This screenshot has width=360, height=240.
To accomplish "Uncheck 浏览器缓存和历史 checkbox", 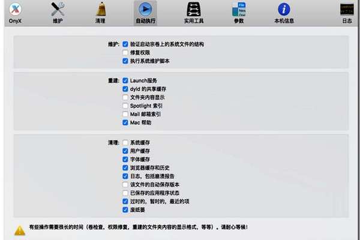I will pos(125,168).
